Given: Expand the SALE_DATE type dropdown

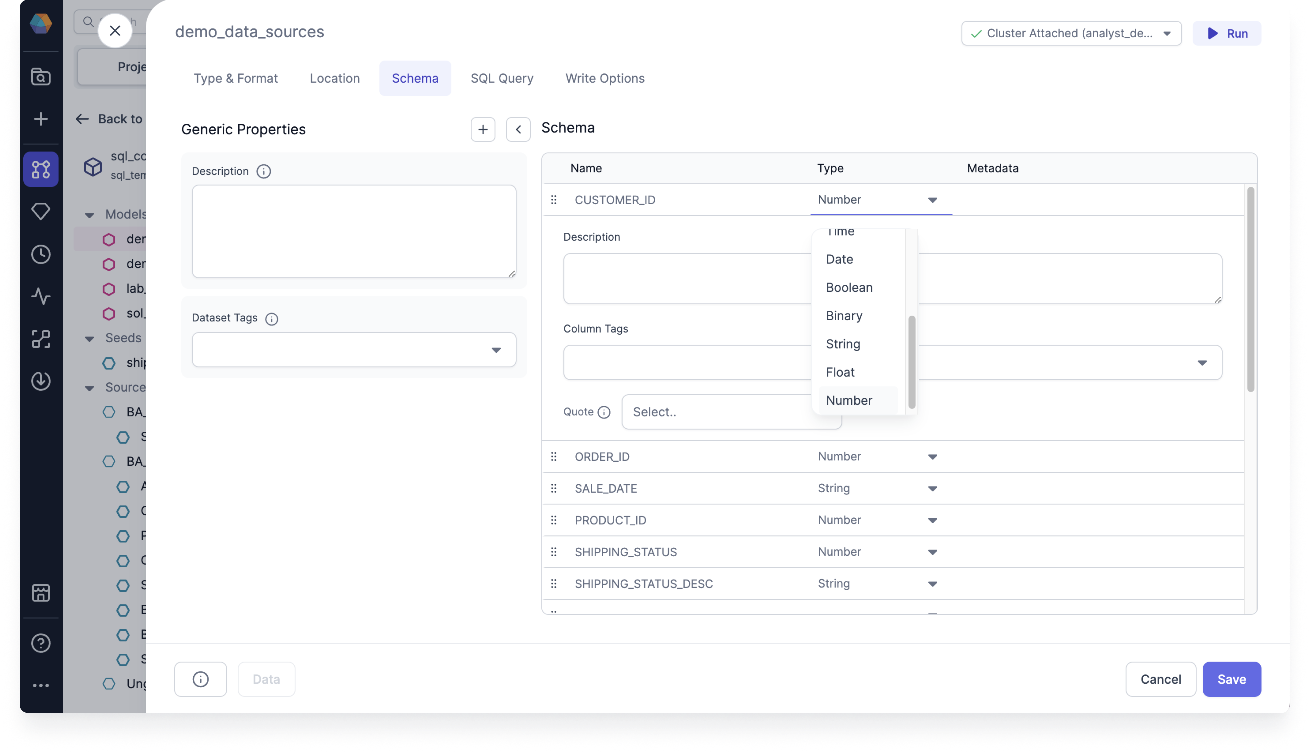Looking at the screenshot, I should click(x=933, y=488).
